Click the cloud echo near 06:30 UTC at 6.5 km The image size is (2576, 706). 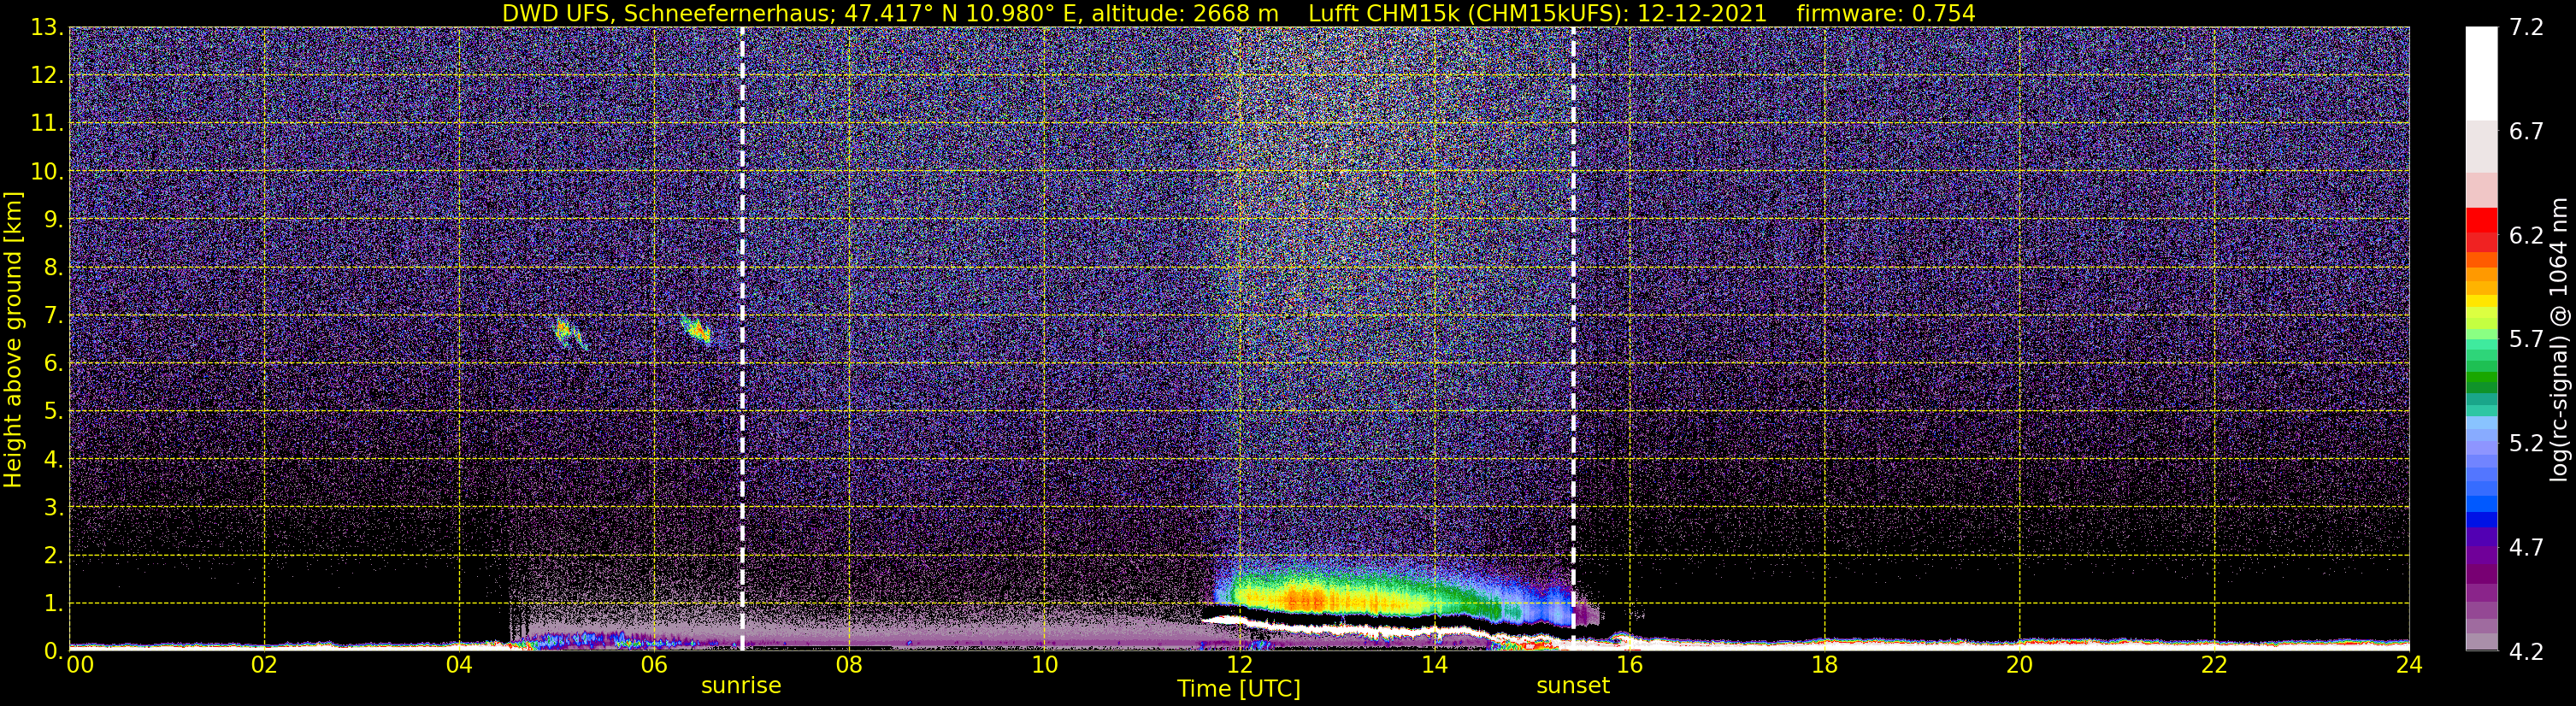(x=696, y=328)
